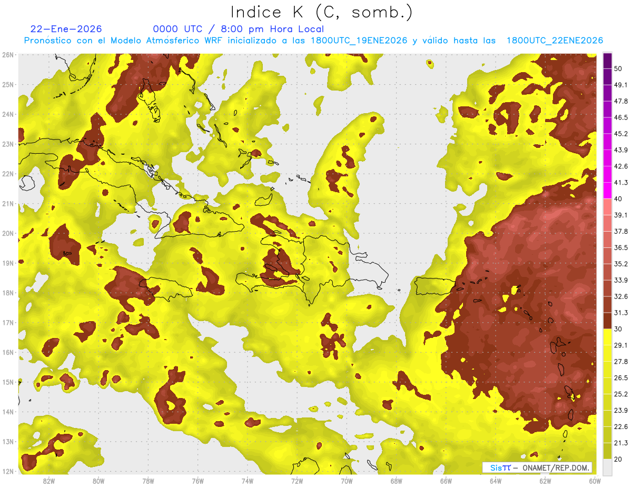Image resolution: width=632 pixels, height=488 pixels.
Task: Click the colorbar label '29.1'
Action: pos(621,345)
